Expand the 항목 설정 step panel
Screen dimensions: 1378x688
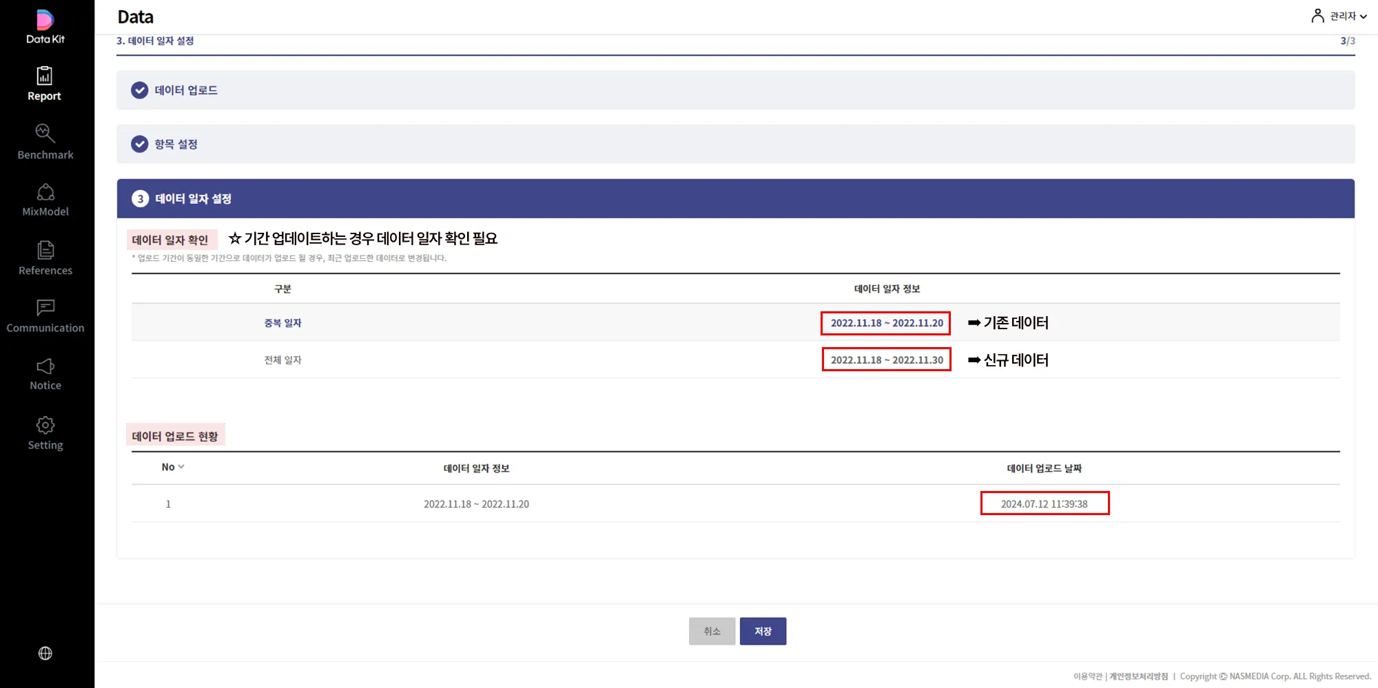[x=735, y=144]
